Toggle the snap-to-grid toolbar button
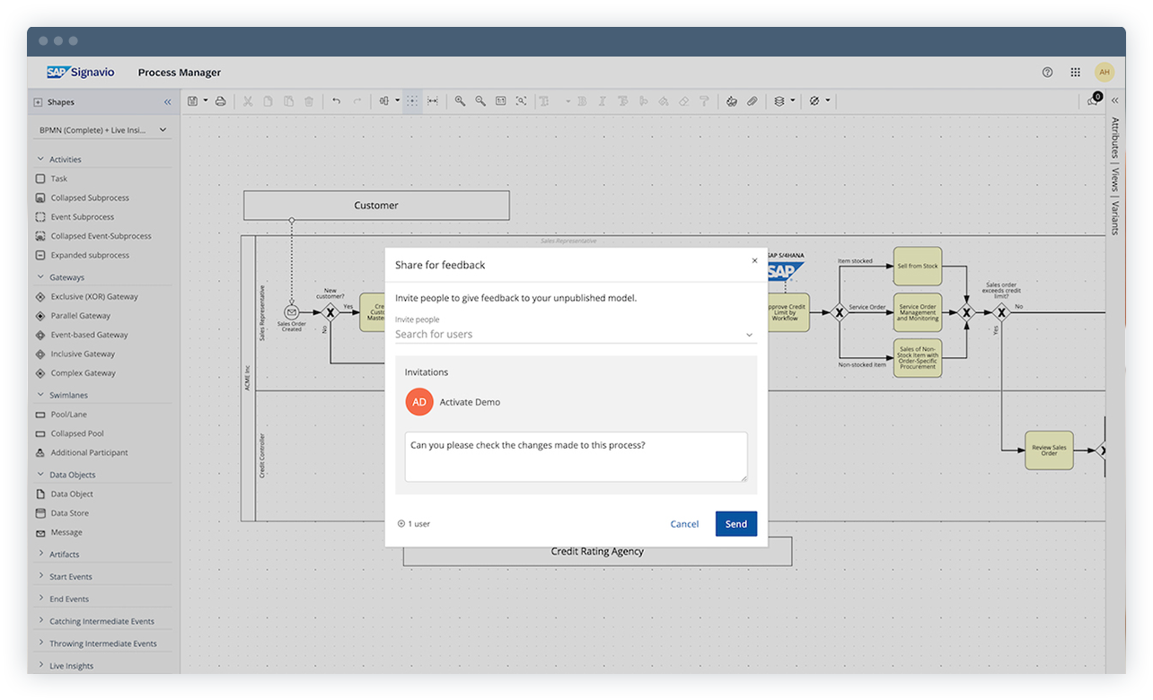The height and width of the screenshot is (700, 1153). click(412, 101)
